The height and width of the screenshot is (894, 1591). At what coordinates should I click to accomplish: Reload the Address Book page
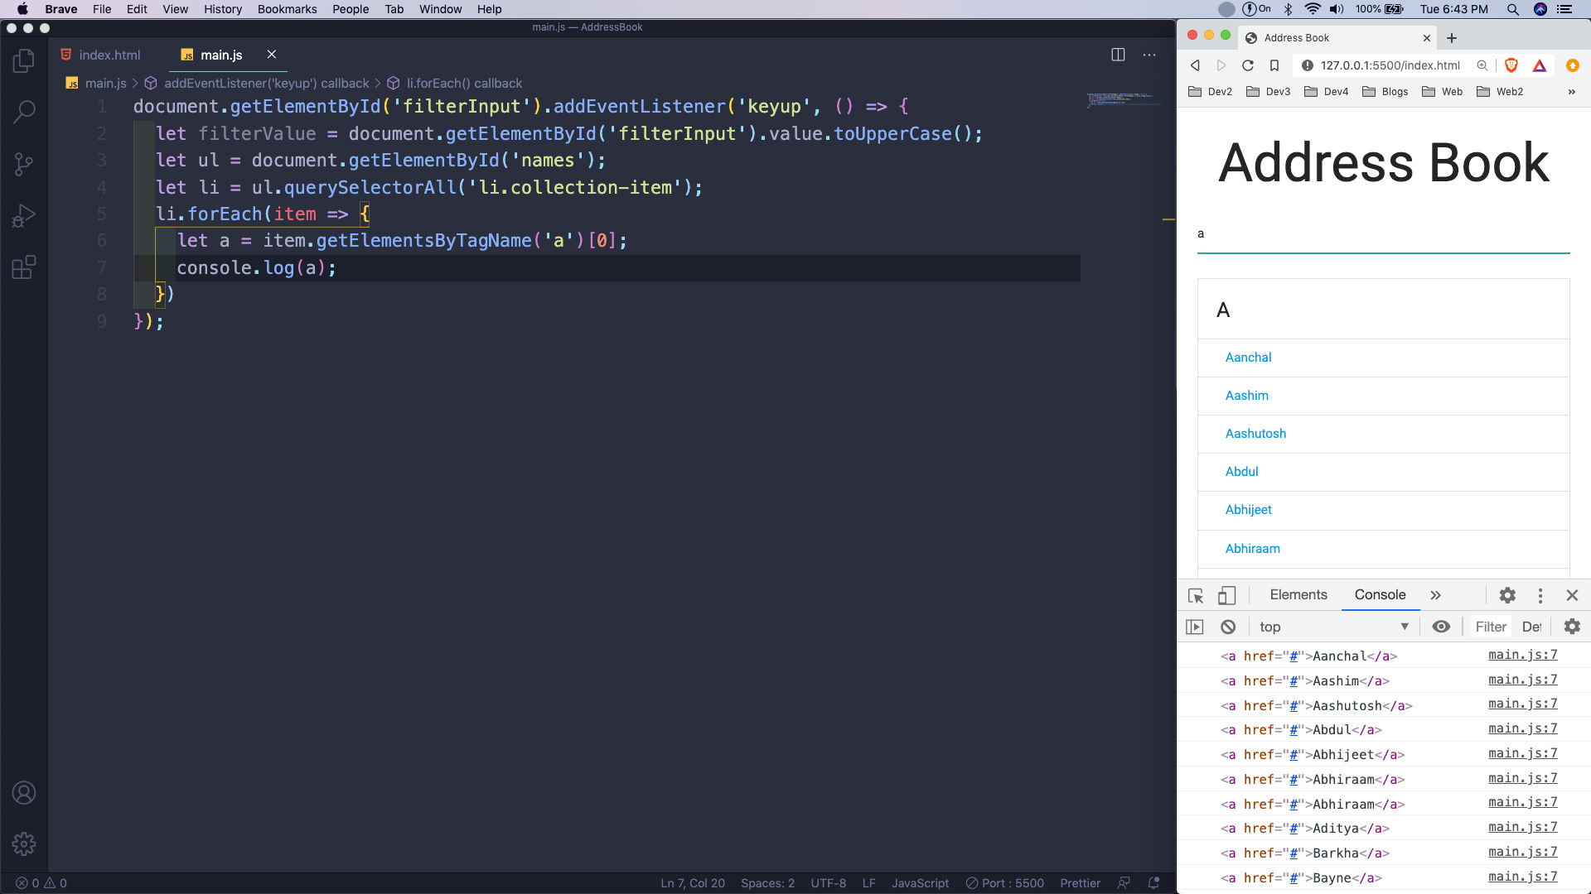point(1248,65)
